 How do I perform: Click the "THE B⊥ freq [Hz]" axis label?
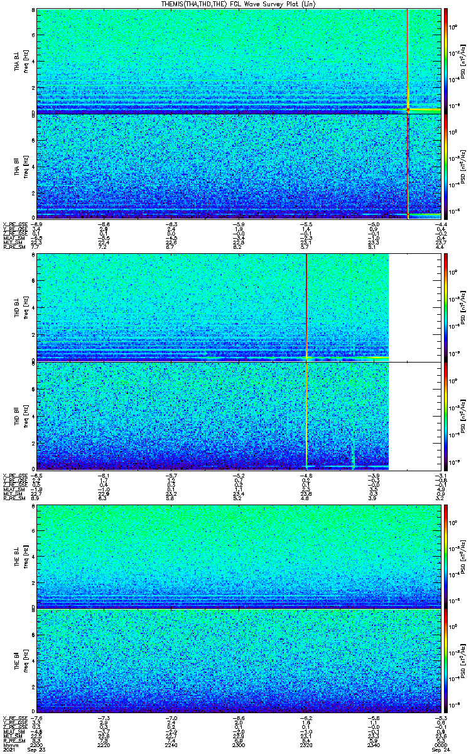[x=21, y=557]
